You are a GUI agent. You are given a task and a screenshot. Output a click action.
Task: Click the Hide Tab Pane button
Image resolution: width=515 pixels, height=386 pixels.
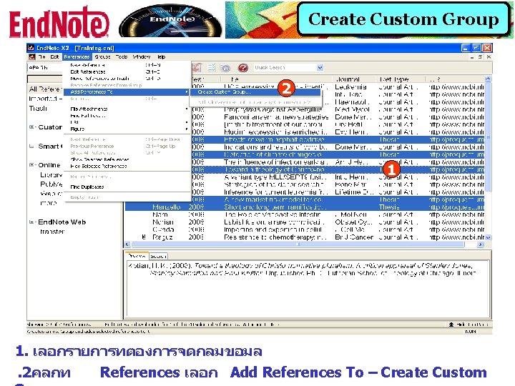(468, 325)
